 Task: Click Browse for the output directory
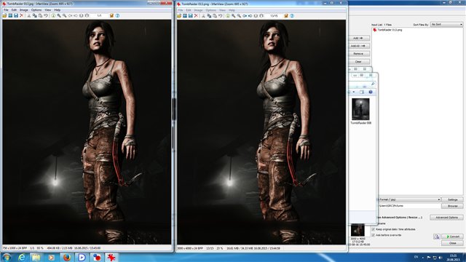452,206
